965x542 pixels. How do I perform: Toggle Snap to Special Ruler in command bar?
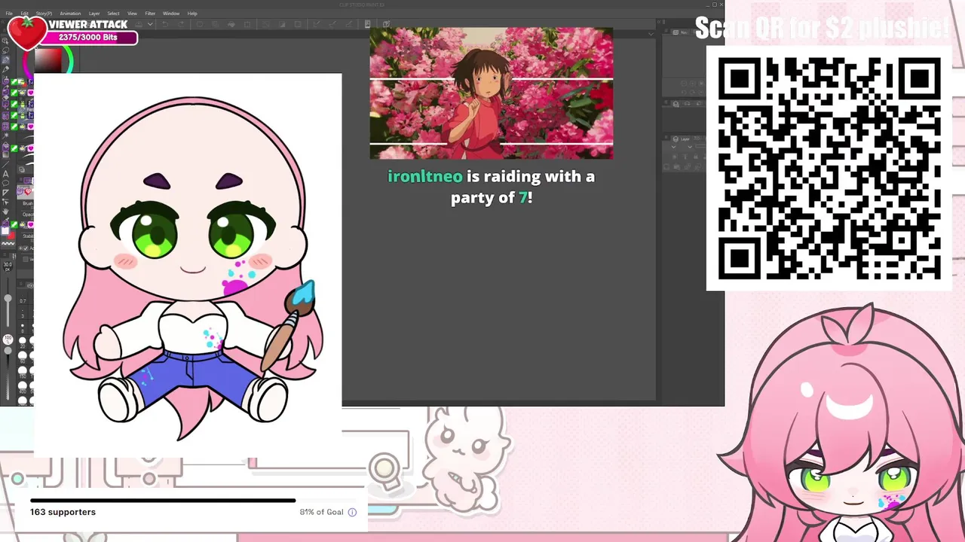[332, 24]
